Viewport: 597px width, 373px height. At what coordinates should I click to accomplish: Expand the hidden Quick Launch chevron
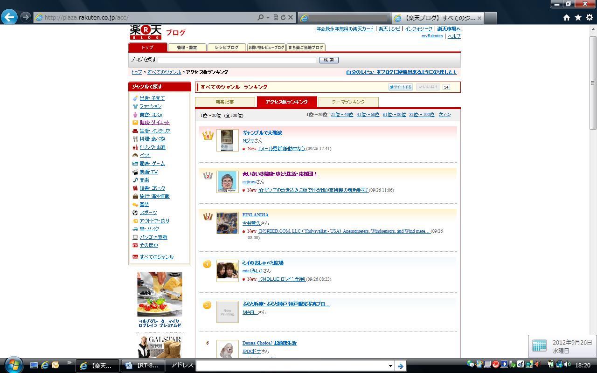point(69,363)
